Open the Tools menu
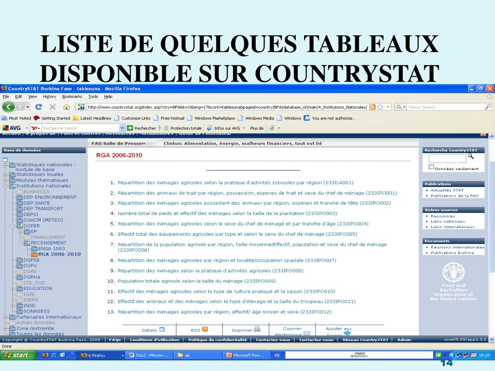495x371 pixels. click(93, 97)
